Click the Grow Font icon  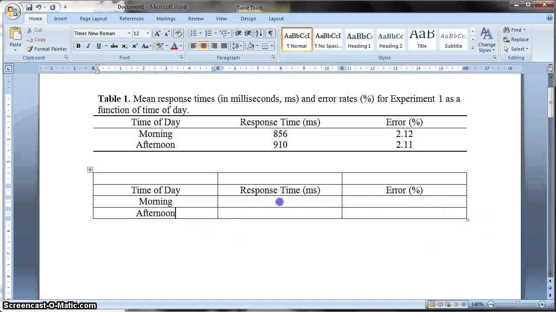[157, 33]
